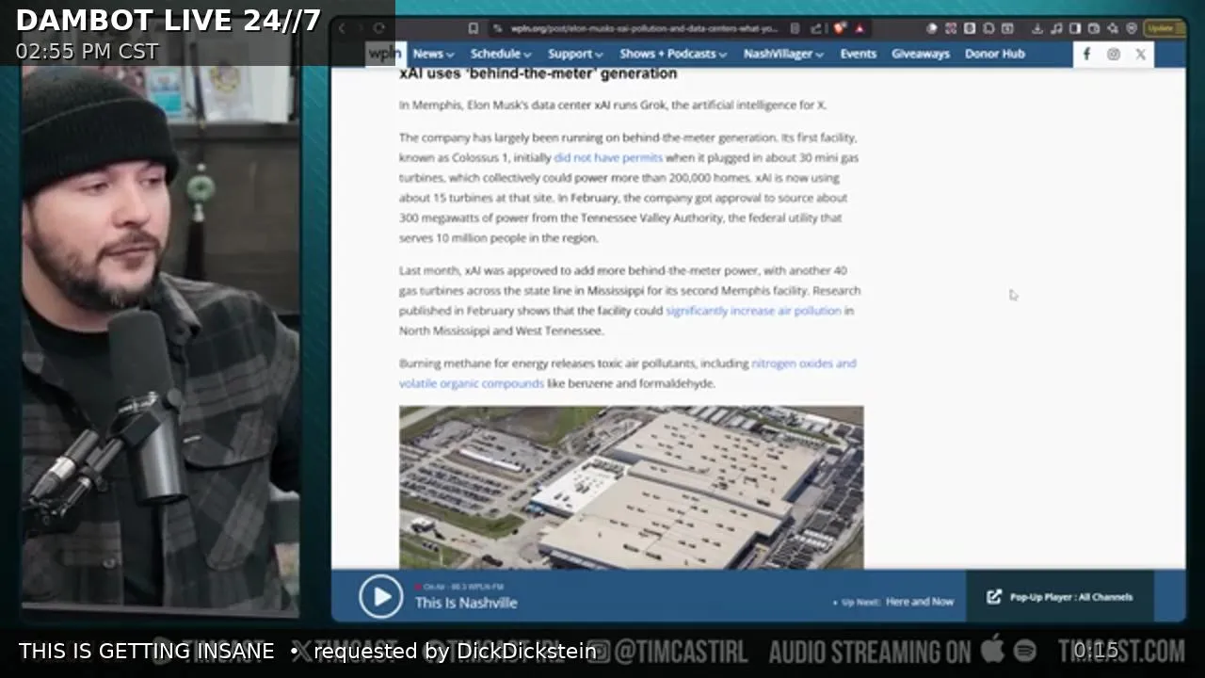This screenshot has width=1205, height=678.
Task: Open the Donor Hub menu item
Action: pyautogui.click(x=994, y=54)
